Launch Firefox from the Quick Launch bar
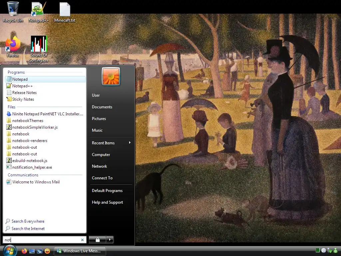Viewport: 341px width, 256px height. 24,251
